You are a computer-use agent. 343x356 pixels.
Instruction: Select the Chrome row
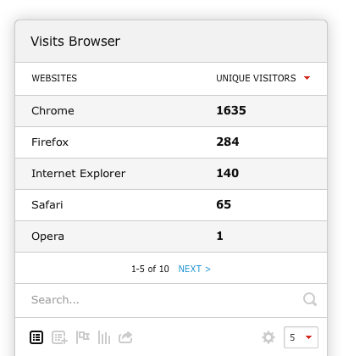[x=171, y=111]
